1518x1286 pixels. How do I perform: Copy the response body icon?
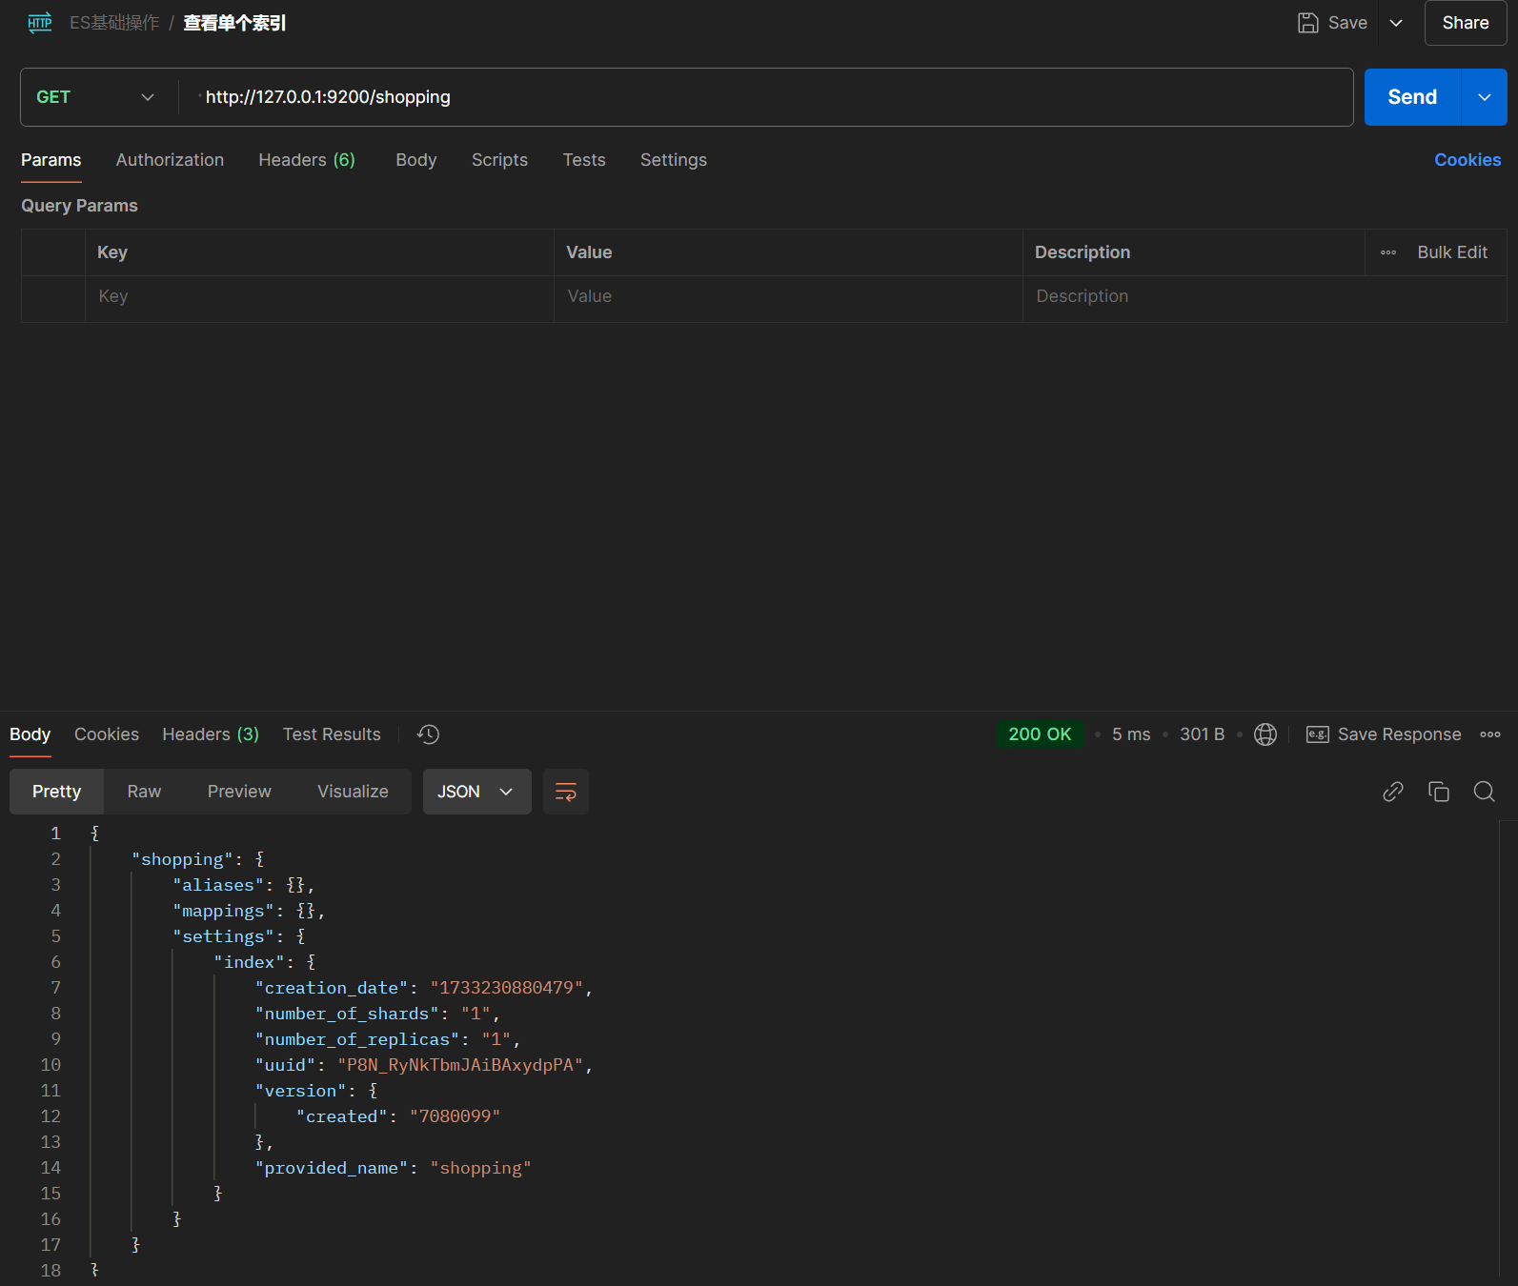pos(1439,792)
